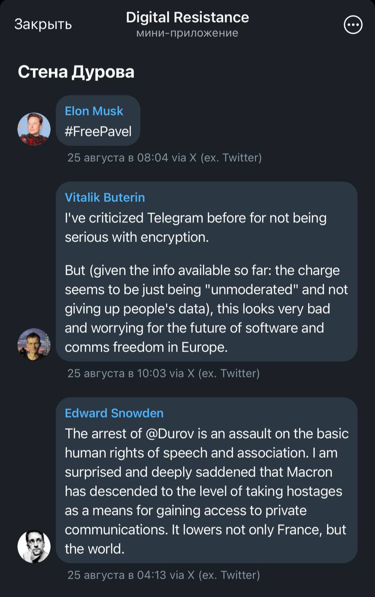Click the 25 августа в 08:04 timestamp
This screenshot has width=375, height=597.
[x=117, y=158]
